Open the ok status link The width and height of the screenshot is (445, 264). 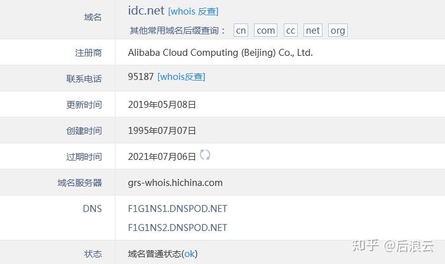click(190, 254)
